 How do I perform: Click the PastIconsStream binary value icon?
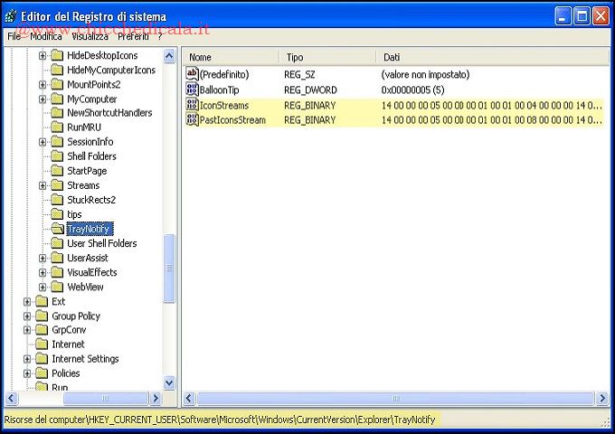(x=192, y=120)
